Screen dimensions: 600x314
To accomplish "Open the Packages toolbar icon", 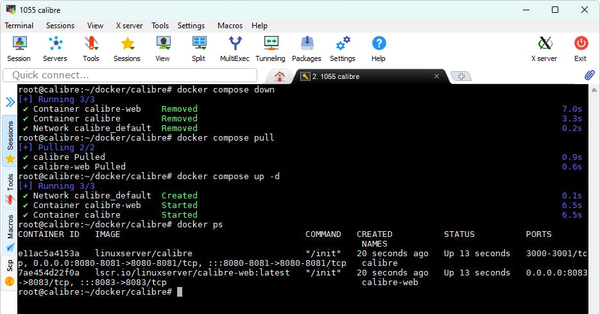I will [307, 49].
